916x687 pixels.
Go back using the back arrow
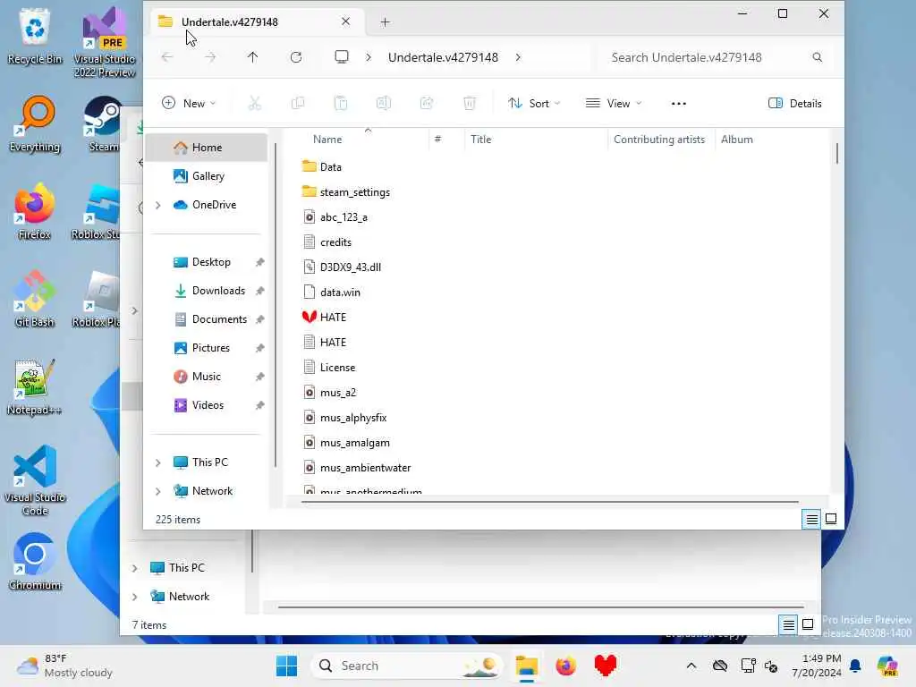point(167,57)
